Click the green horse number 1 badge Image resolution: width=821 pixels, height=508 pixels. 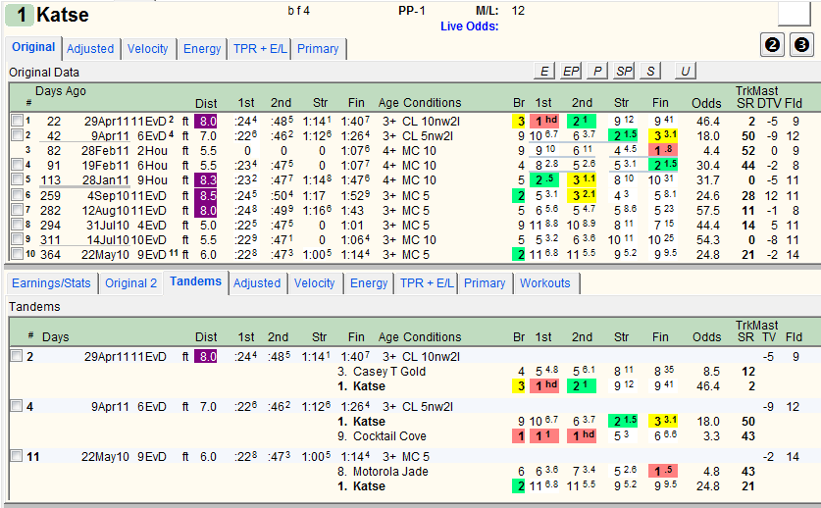tap(20, 15)
